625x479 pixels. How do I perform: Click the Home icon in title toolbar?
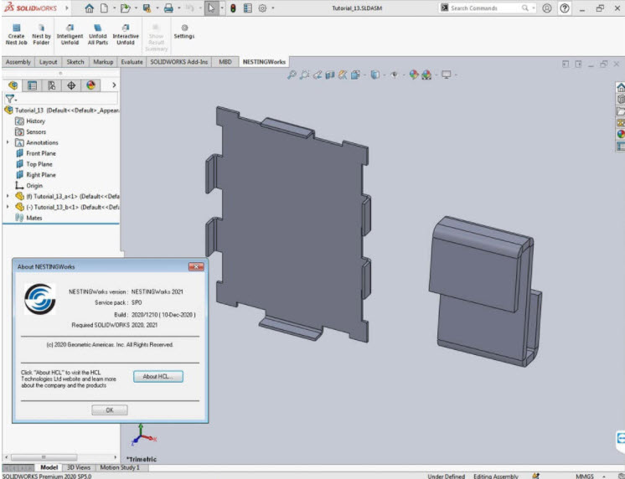[x=89, y=8]
